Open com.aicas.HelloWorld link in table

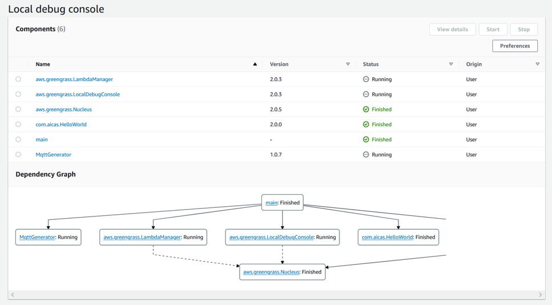click(61, 125)
